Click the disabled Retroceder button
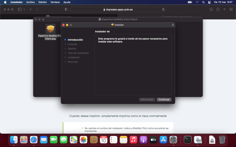236x147 pixels. pos(147,99)
